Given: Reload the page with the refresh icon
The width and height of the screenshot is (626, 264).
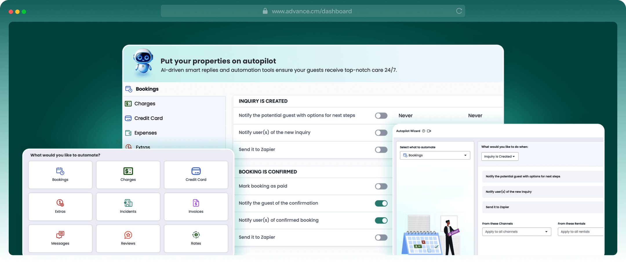Looking at the screenshot, I should tap(459, 11).
